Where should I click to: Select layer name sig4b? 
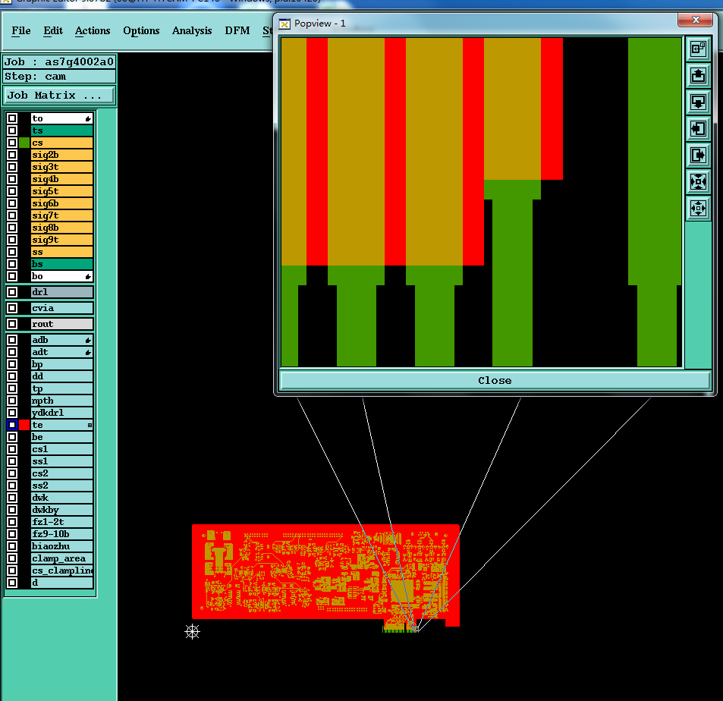pyautogui.click(x=61, y=179)
